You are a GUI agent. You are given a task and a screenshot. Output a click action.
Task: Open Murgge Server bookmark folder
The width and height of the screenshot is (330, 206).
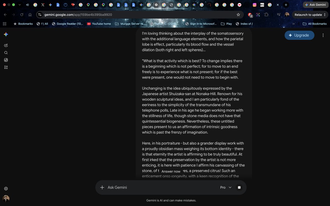click(130, 24)
